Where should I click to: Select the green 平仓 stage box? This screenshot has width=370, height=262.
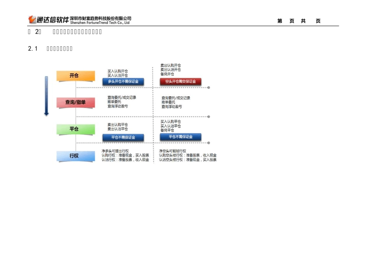click(x=76, y=129)
